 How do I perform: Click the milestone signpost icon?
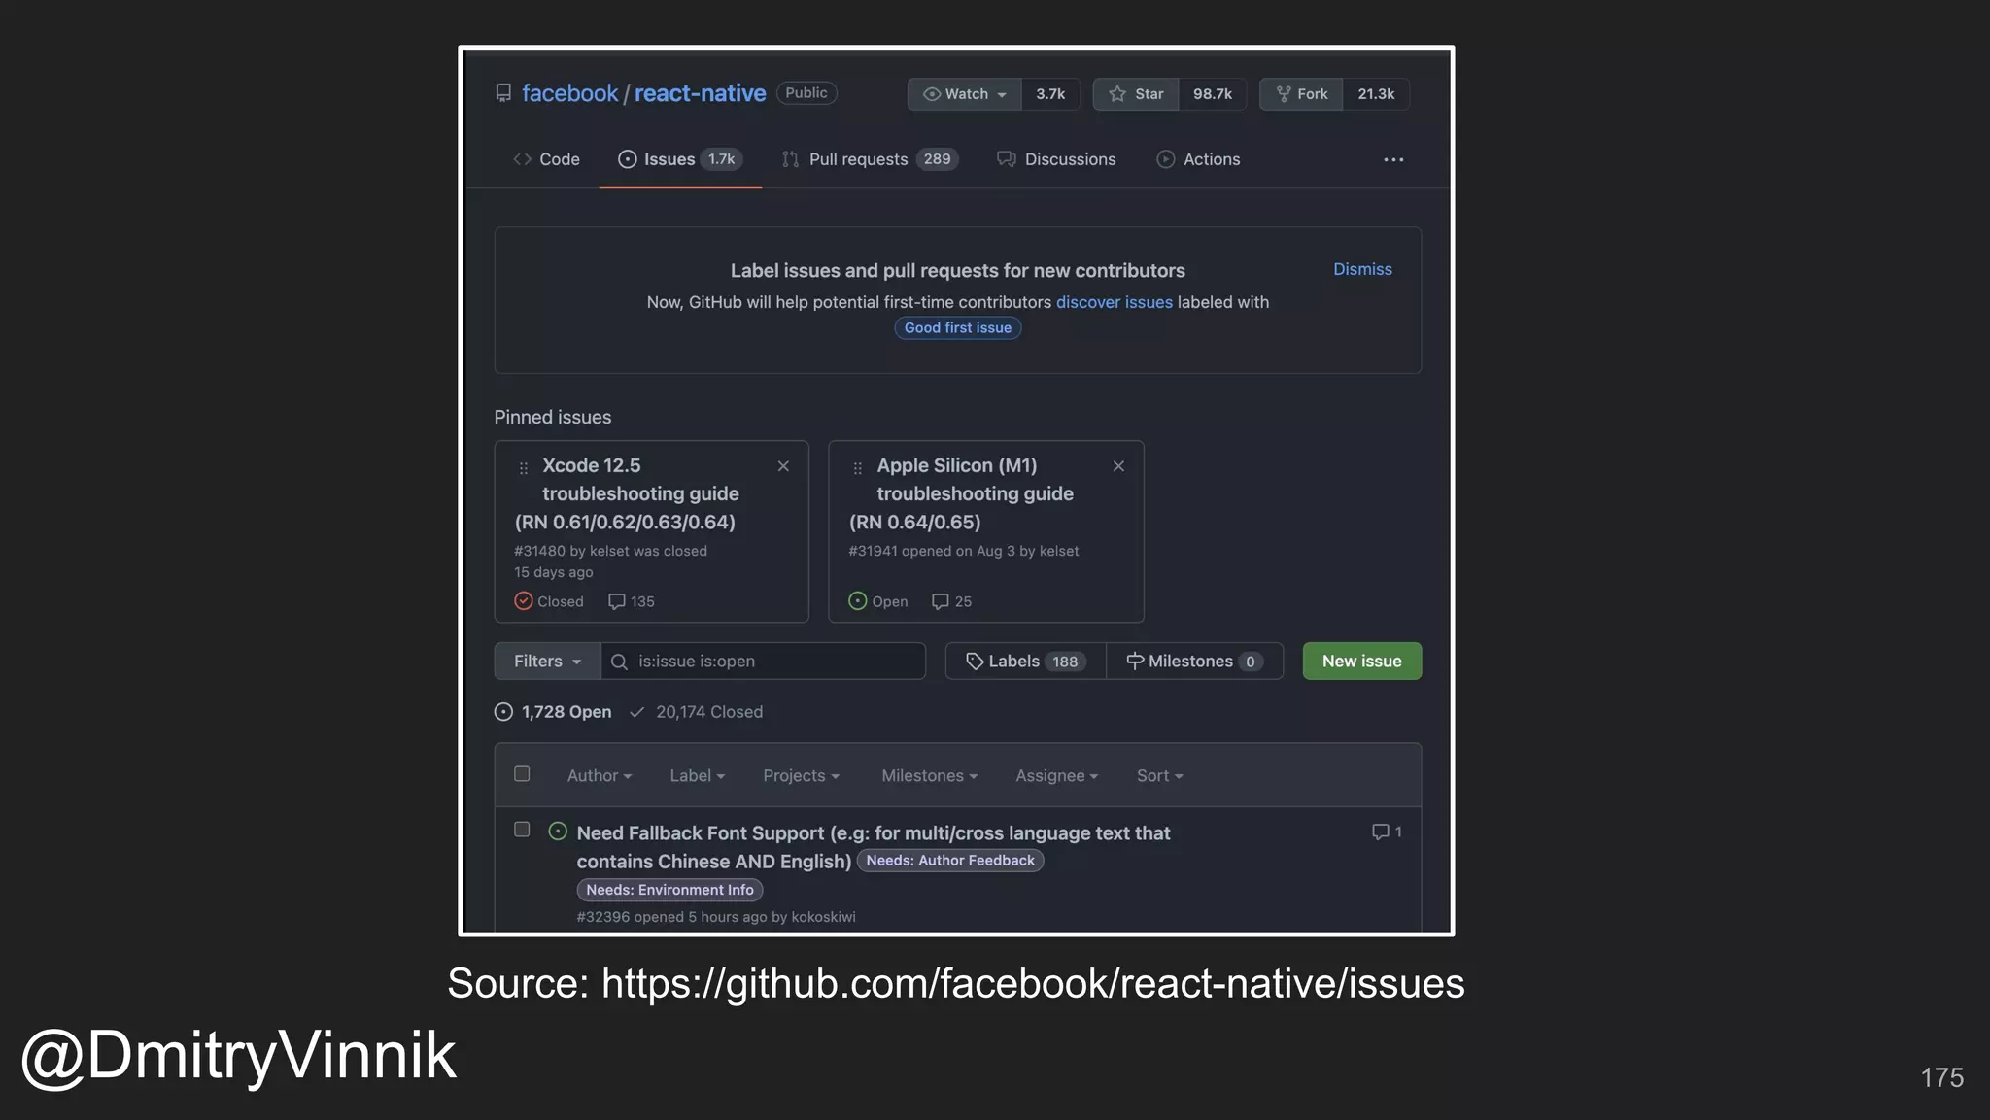[1134, 661]
